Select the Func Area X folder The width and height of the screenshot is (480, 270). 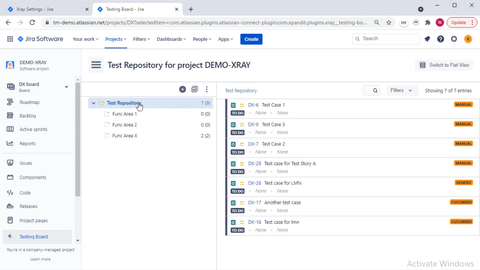(125, 136)
